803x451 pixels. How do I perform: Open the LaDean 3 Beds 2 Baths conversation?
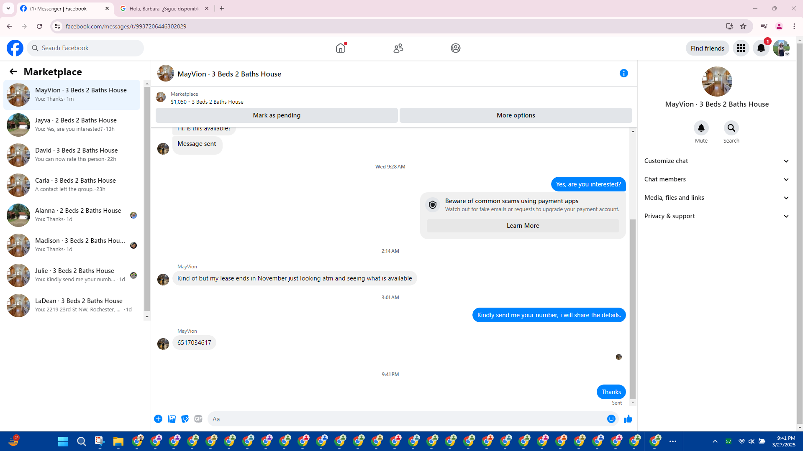72,305
